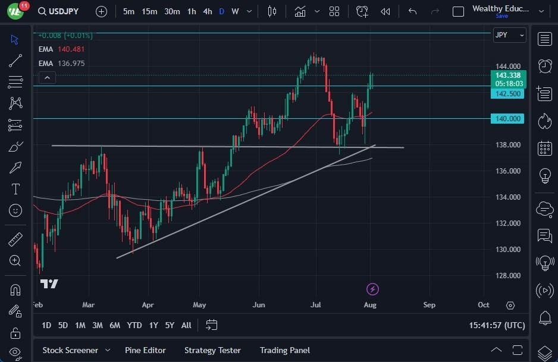Viewport: 558px width, 362px height.
Task: Expand the chart style dropdown
Action: [317, 11]
